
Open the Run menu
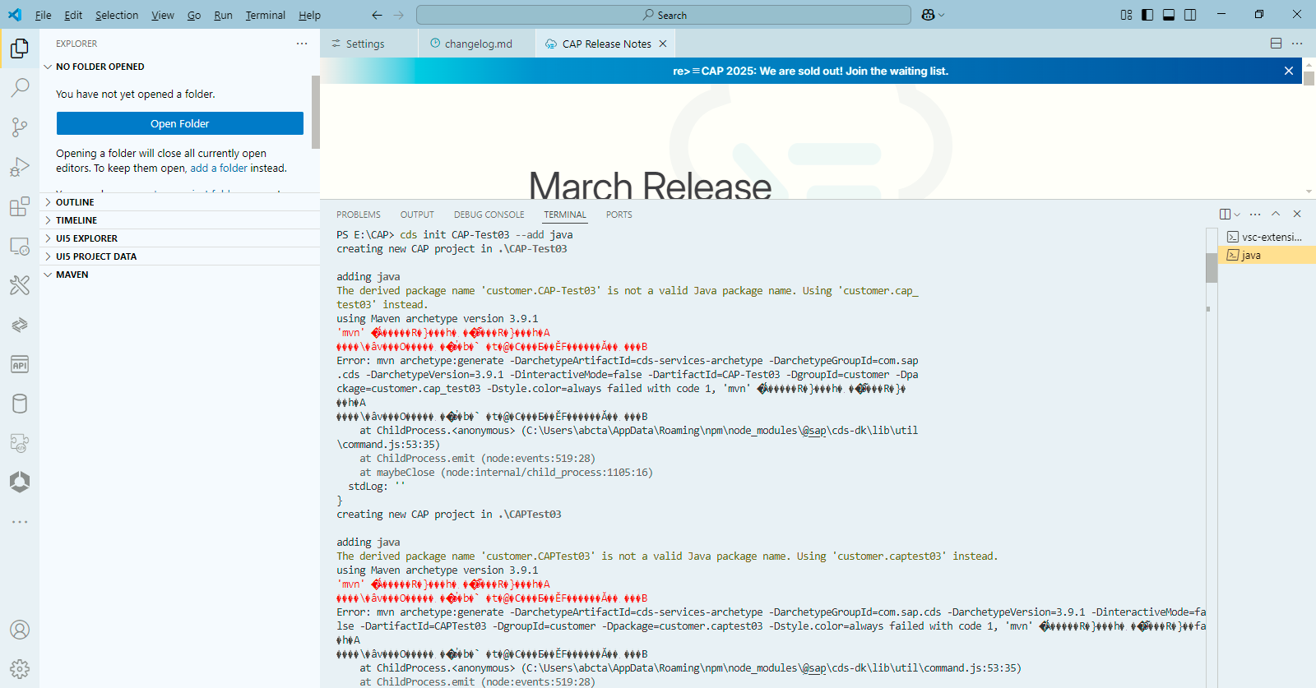tap(223, 15)
